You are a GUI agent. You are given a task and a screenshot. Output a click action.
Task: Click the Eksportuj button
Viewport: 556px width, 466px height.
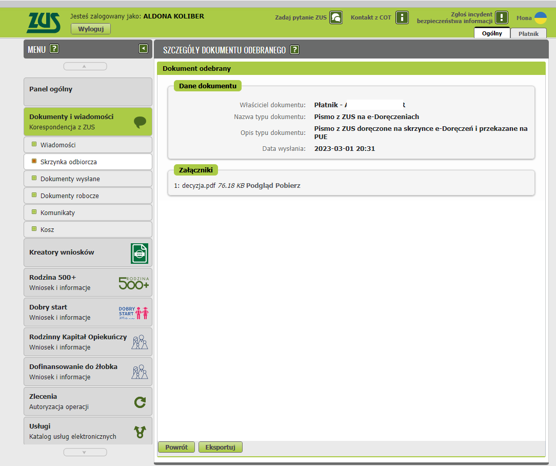pyautogui.click(x=220, y=447)
